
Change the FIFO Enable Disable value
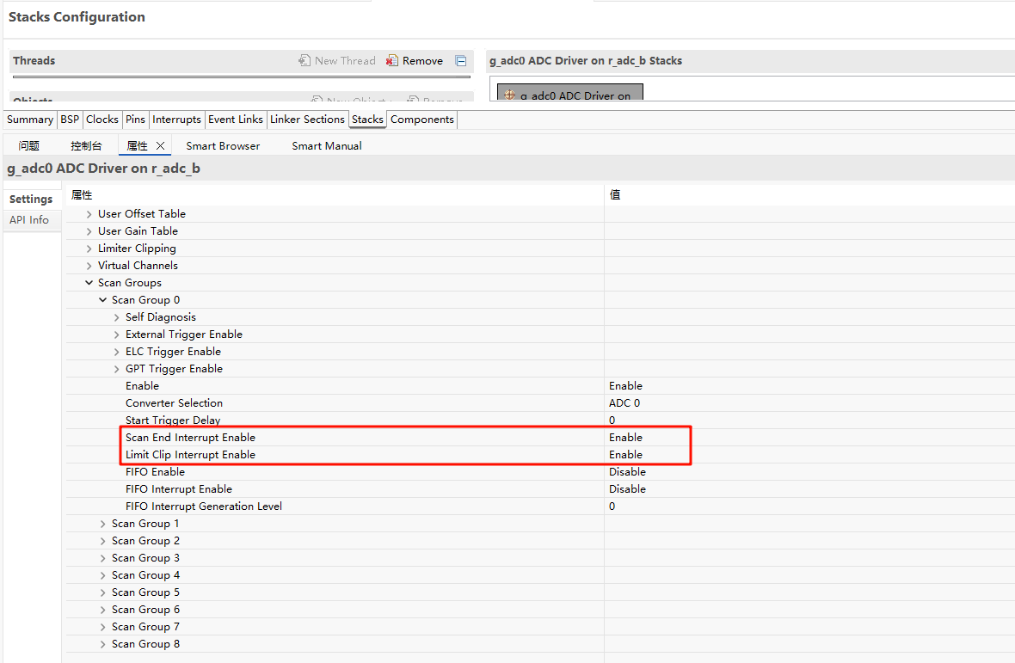pyautogui.click(x=627, y=472)
